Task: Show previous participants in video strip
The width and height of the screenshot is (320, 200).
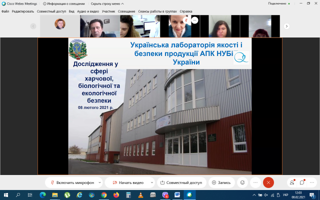Action: coord(33,26)
